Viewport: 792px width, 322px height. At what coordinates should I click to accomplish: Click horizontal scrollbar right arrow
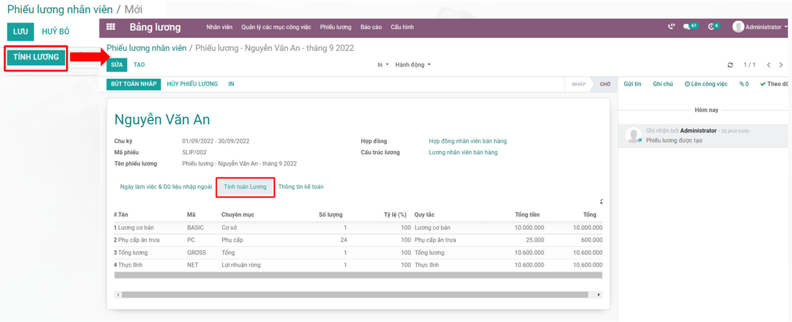tap(598, 294)
